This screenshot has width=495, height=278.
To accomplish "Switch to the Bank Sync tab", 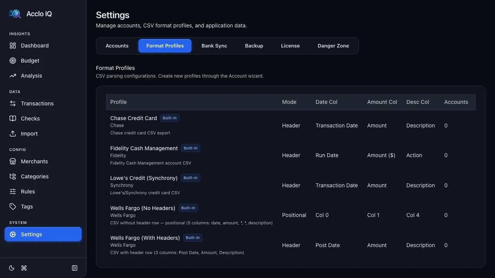I will (214, 46).
